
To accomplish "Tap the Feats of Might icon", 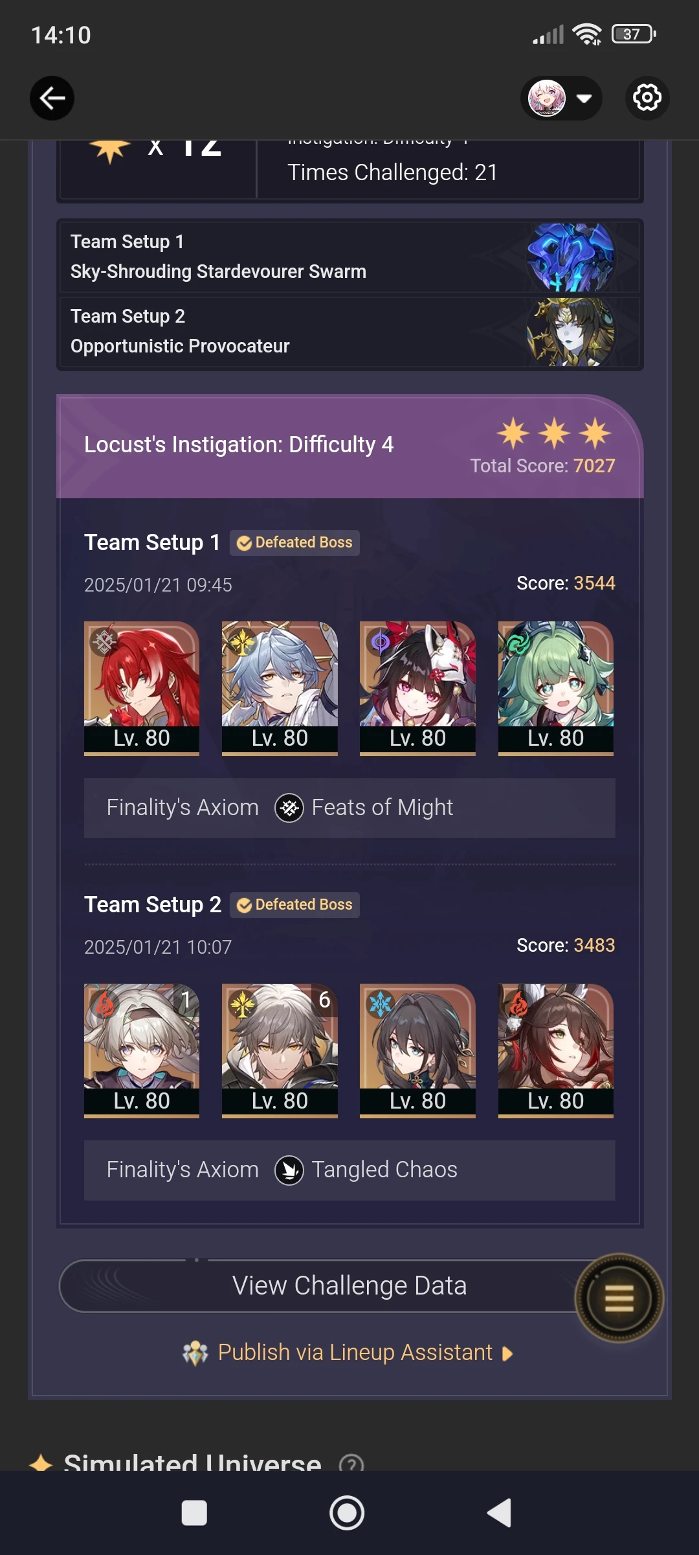I will [289, 808].
